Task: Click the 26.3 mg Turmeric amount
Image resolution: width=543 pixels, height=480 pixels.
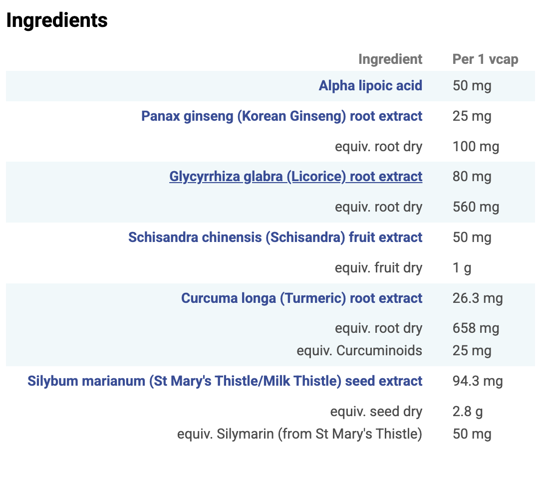Action: [x=478, y=298]
